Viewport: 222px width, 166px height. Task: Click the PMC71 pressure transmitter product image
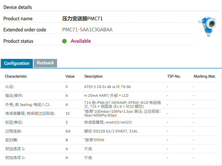coord(208,26)
